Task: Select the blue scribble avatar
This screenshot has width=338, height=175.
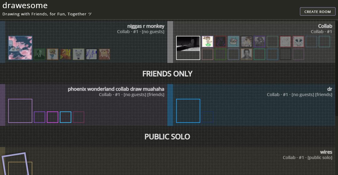Action: [x=92, y=54]
